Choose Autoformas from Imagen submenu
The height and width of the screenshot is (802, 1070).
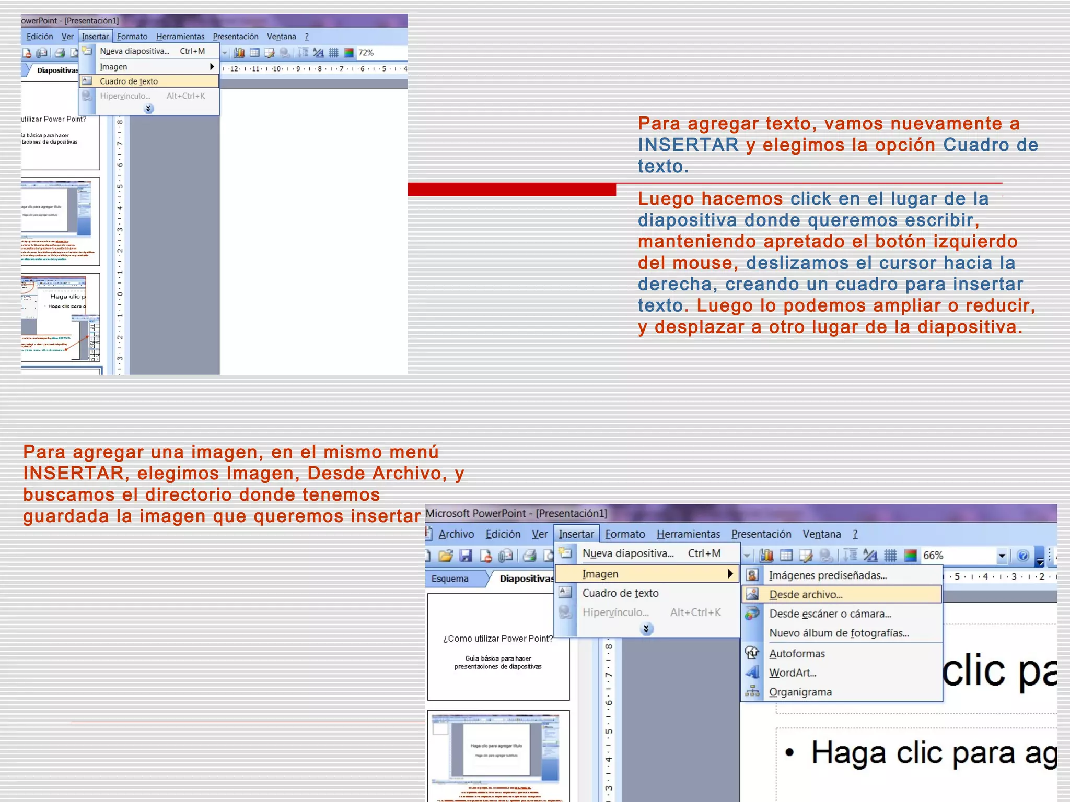[842, 654]
